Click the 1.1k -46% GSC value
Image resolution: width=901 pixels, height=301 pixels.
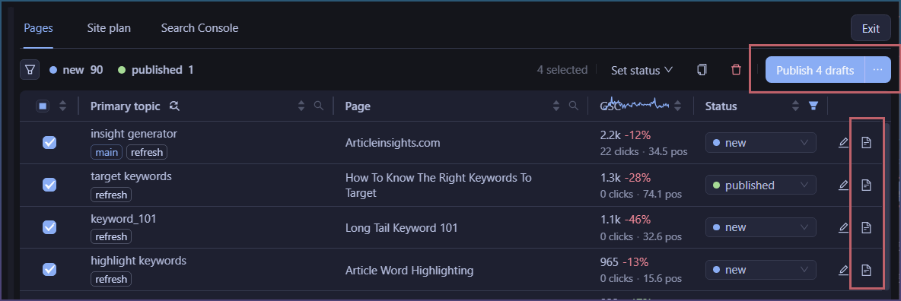pos(626,220)
